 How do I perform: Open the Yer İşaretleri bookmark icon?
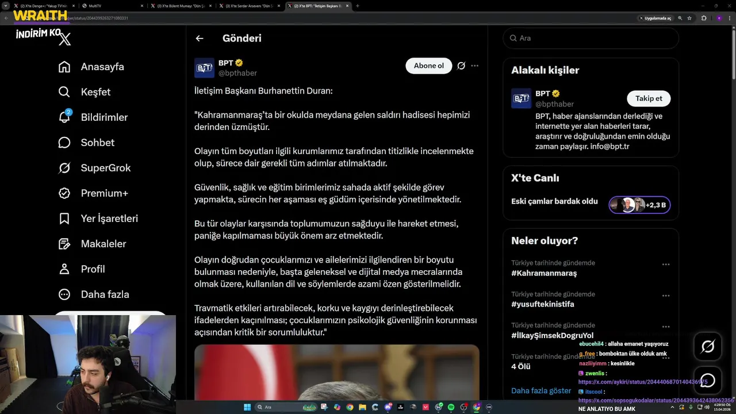point(64,218)
